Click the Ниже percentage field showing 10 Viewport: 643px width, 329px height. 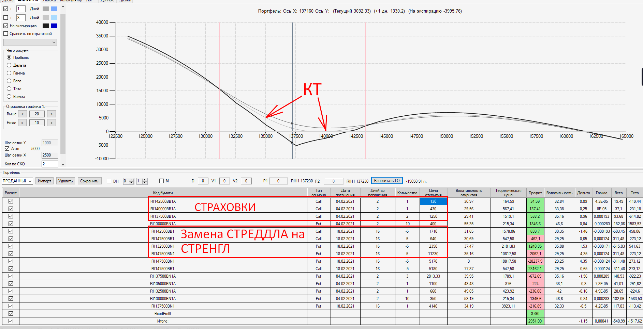coord(37,123)
